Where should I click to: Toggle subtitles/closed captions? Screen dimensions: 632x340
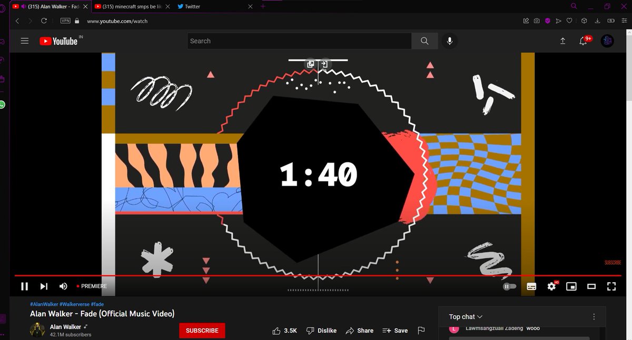pyautogui.click(x=531, y=286)
